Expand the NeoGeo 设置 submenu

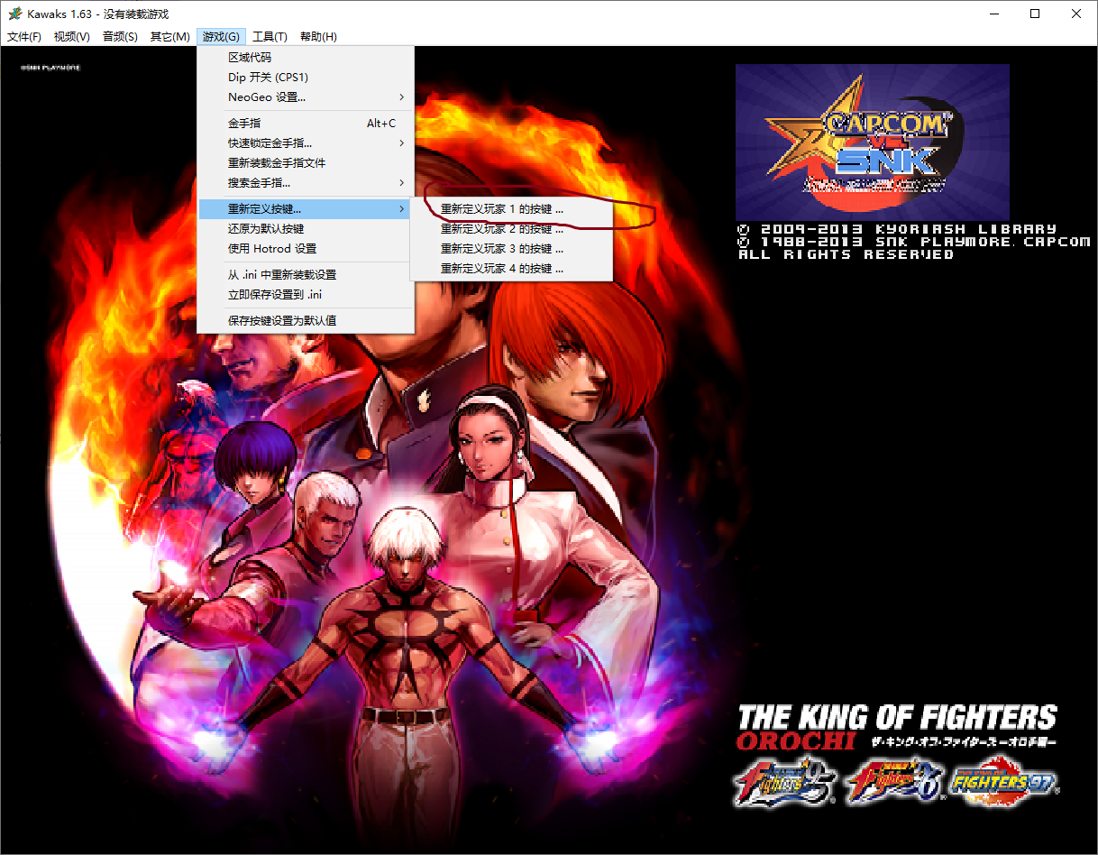point(267,97)
